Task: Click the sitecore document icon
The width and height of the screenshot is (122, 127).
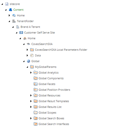Action: [7, 4]
